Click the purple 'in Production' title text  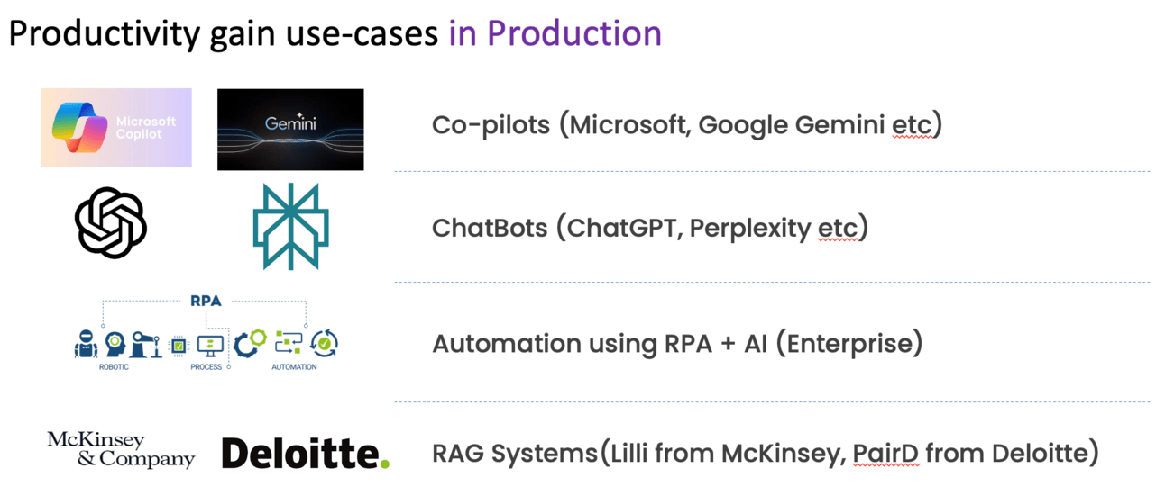click(x=555, y=33)
